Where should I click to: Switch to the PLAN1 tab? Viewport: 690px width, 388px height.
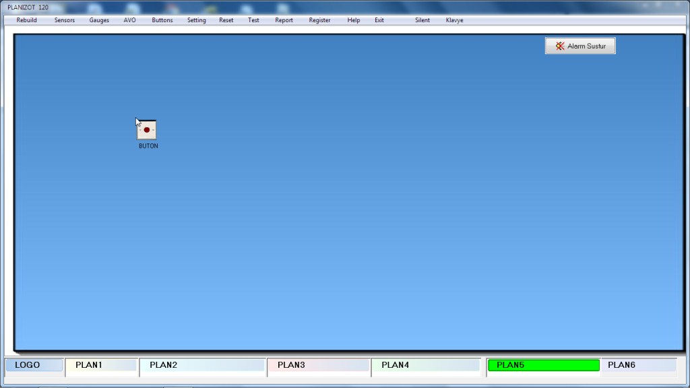101,365
